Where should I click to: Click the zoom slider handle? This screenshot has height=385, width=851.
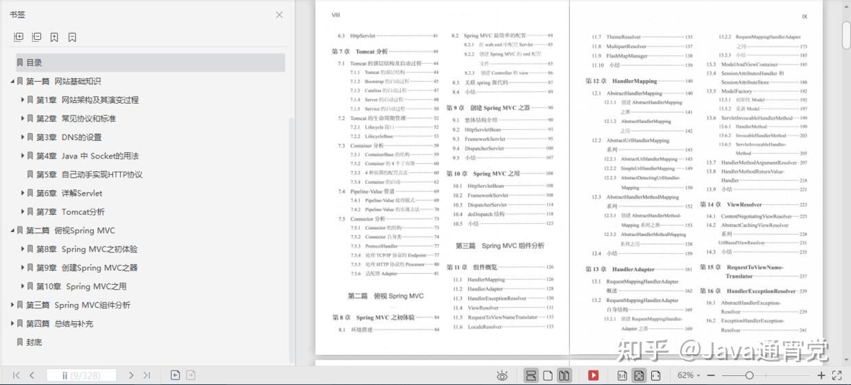pyautogui.click(x=749, y=375)
